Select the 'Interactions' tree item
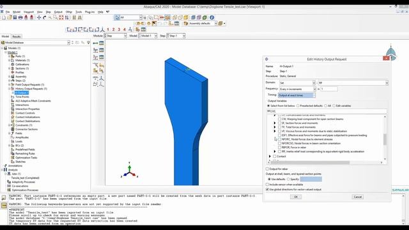The height and width of the screenshot is (230, 409). point(22,105)
